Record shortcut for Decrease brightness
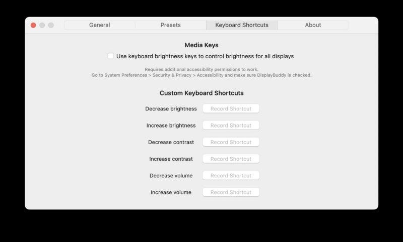 pos(231,108)
